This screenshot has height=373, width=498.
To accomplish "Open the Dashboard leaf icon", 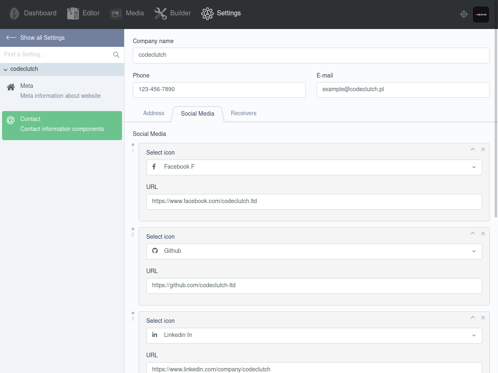I will coord(14,14).
